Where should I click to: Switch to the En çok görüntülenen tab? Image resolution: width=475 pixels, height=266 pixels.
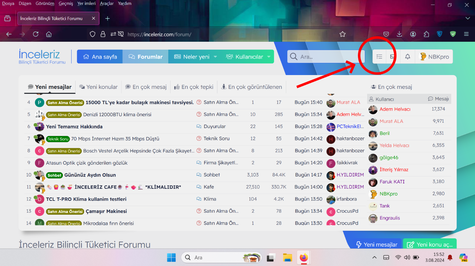click(x=251, y=87)
